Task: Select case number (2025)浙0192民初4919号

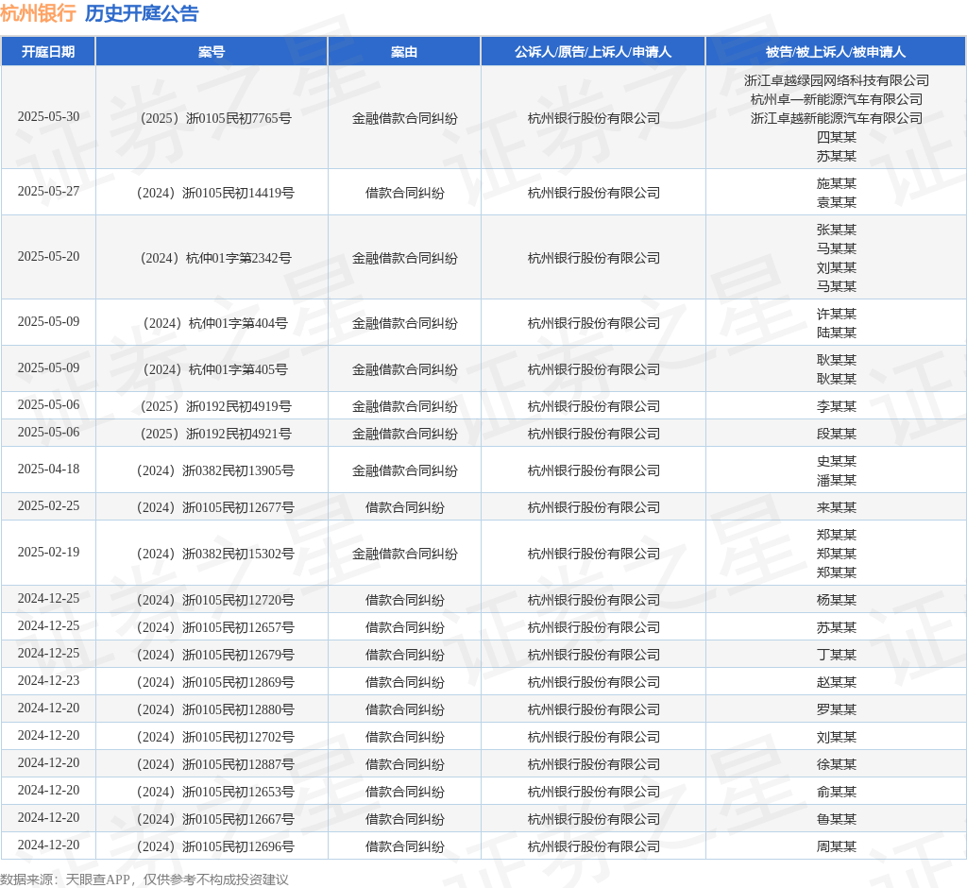Action: [216, 406]
